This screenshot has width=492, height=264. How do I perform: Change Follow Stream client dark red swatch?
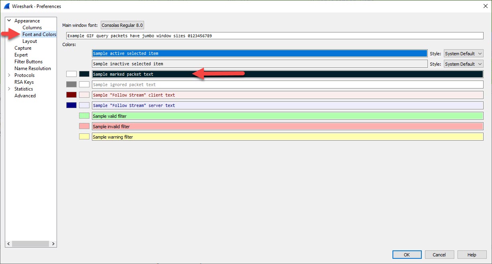(71, 95)
